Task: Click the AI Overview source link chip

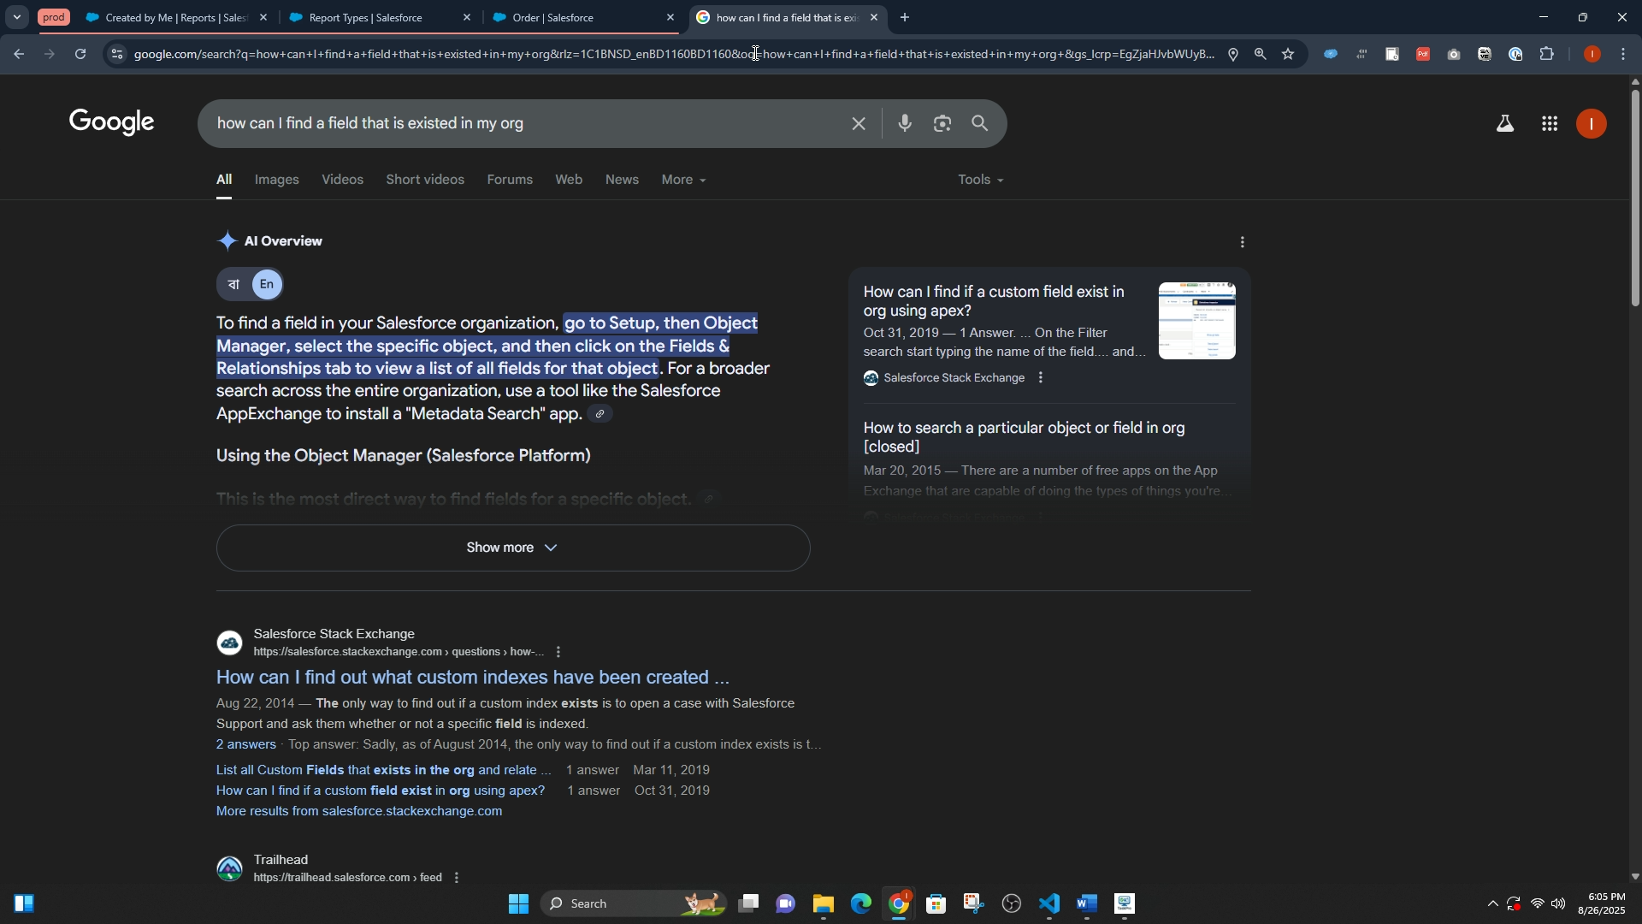Action: [x=600, y=414]
